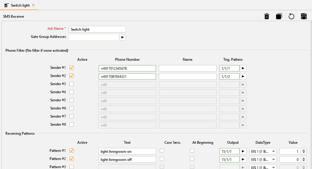Tick At Beginning checkbox for Pattern #2
The width and height of the screenshot is (312, 169).
[x=192, y=159]
